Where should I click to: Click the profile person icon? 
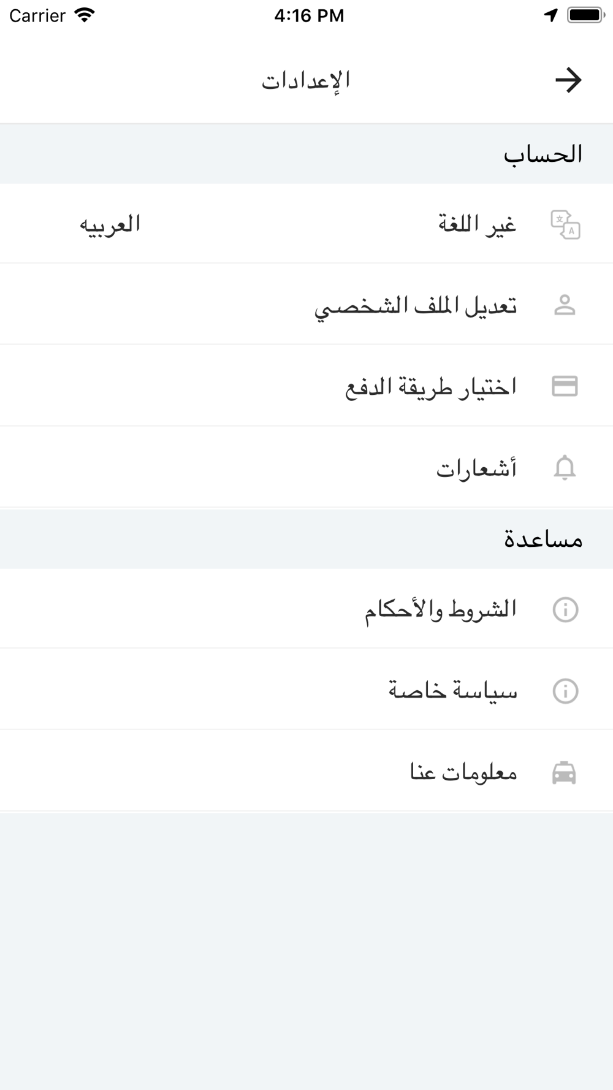[565, 305]
